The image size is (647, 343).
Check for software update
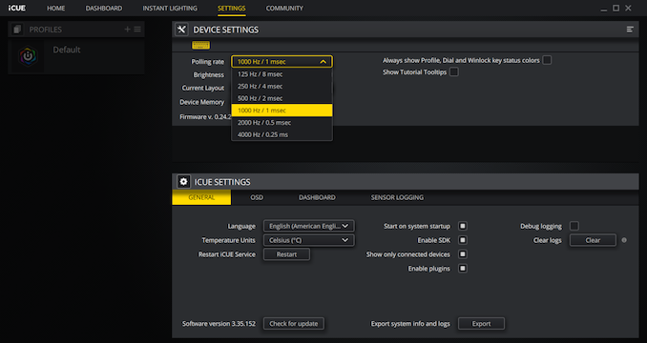click(294, 324)
